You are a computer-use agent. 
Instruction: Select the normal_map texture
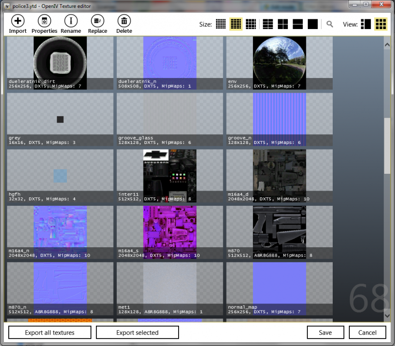coord(279,289)
